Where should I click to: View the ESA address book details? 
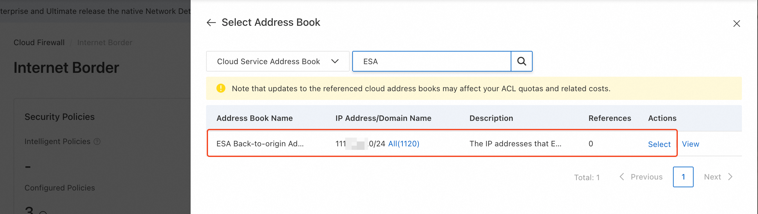[690, 144]
